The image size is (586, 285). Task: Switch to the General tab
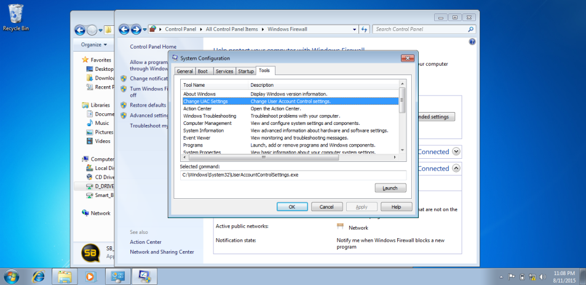click(x=184, y=71)
